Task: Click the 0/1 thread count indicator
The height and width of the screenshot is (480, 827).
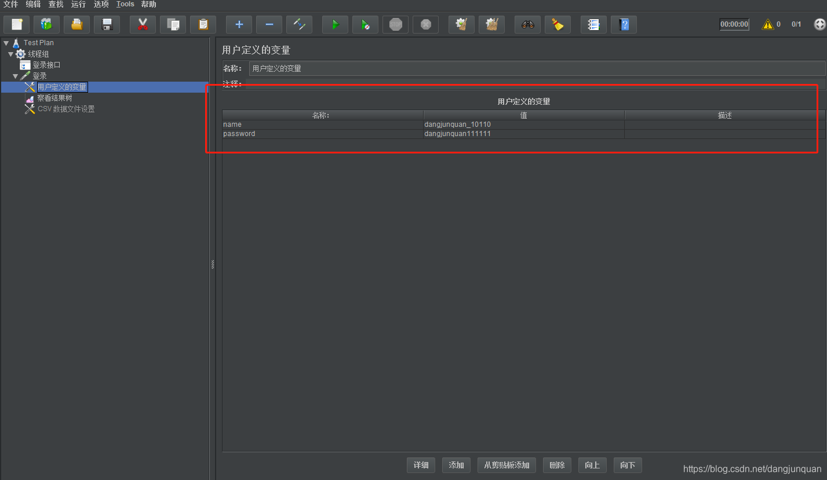Action: click(797, 24)
